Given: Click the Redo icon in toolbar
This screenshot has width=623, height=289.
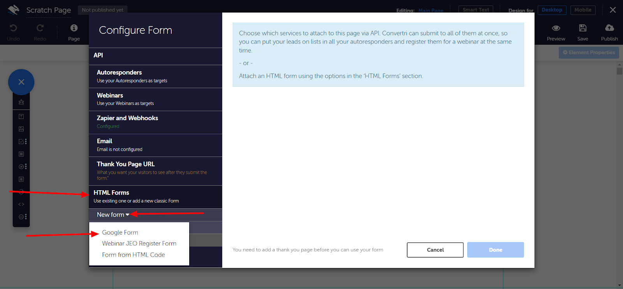Looking at the screenshot, I should [x=40, y=28].
